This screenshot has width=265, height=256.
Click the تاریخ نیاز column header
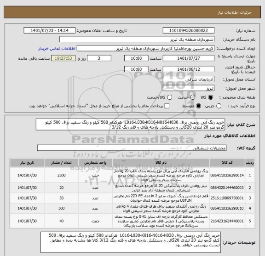pos(27,163)
